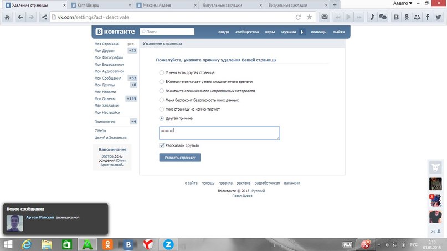
Task: Click the +199 answers counter
Action: click(x=131, y=98)
